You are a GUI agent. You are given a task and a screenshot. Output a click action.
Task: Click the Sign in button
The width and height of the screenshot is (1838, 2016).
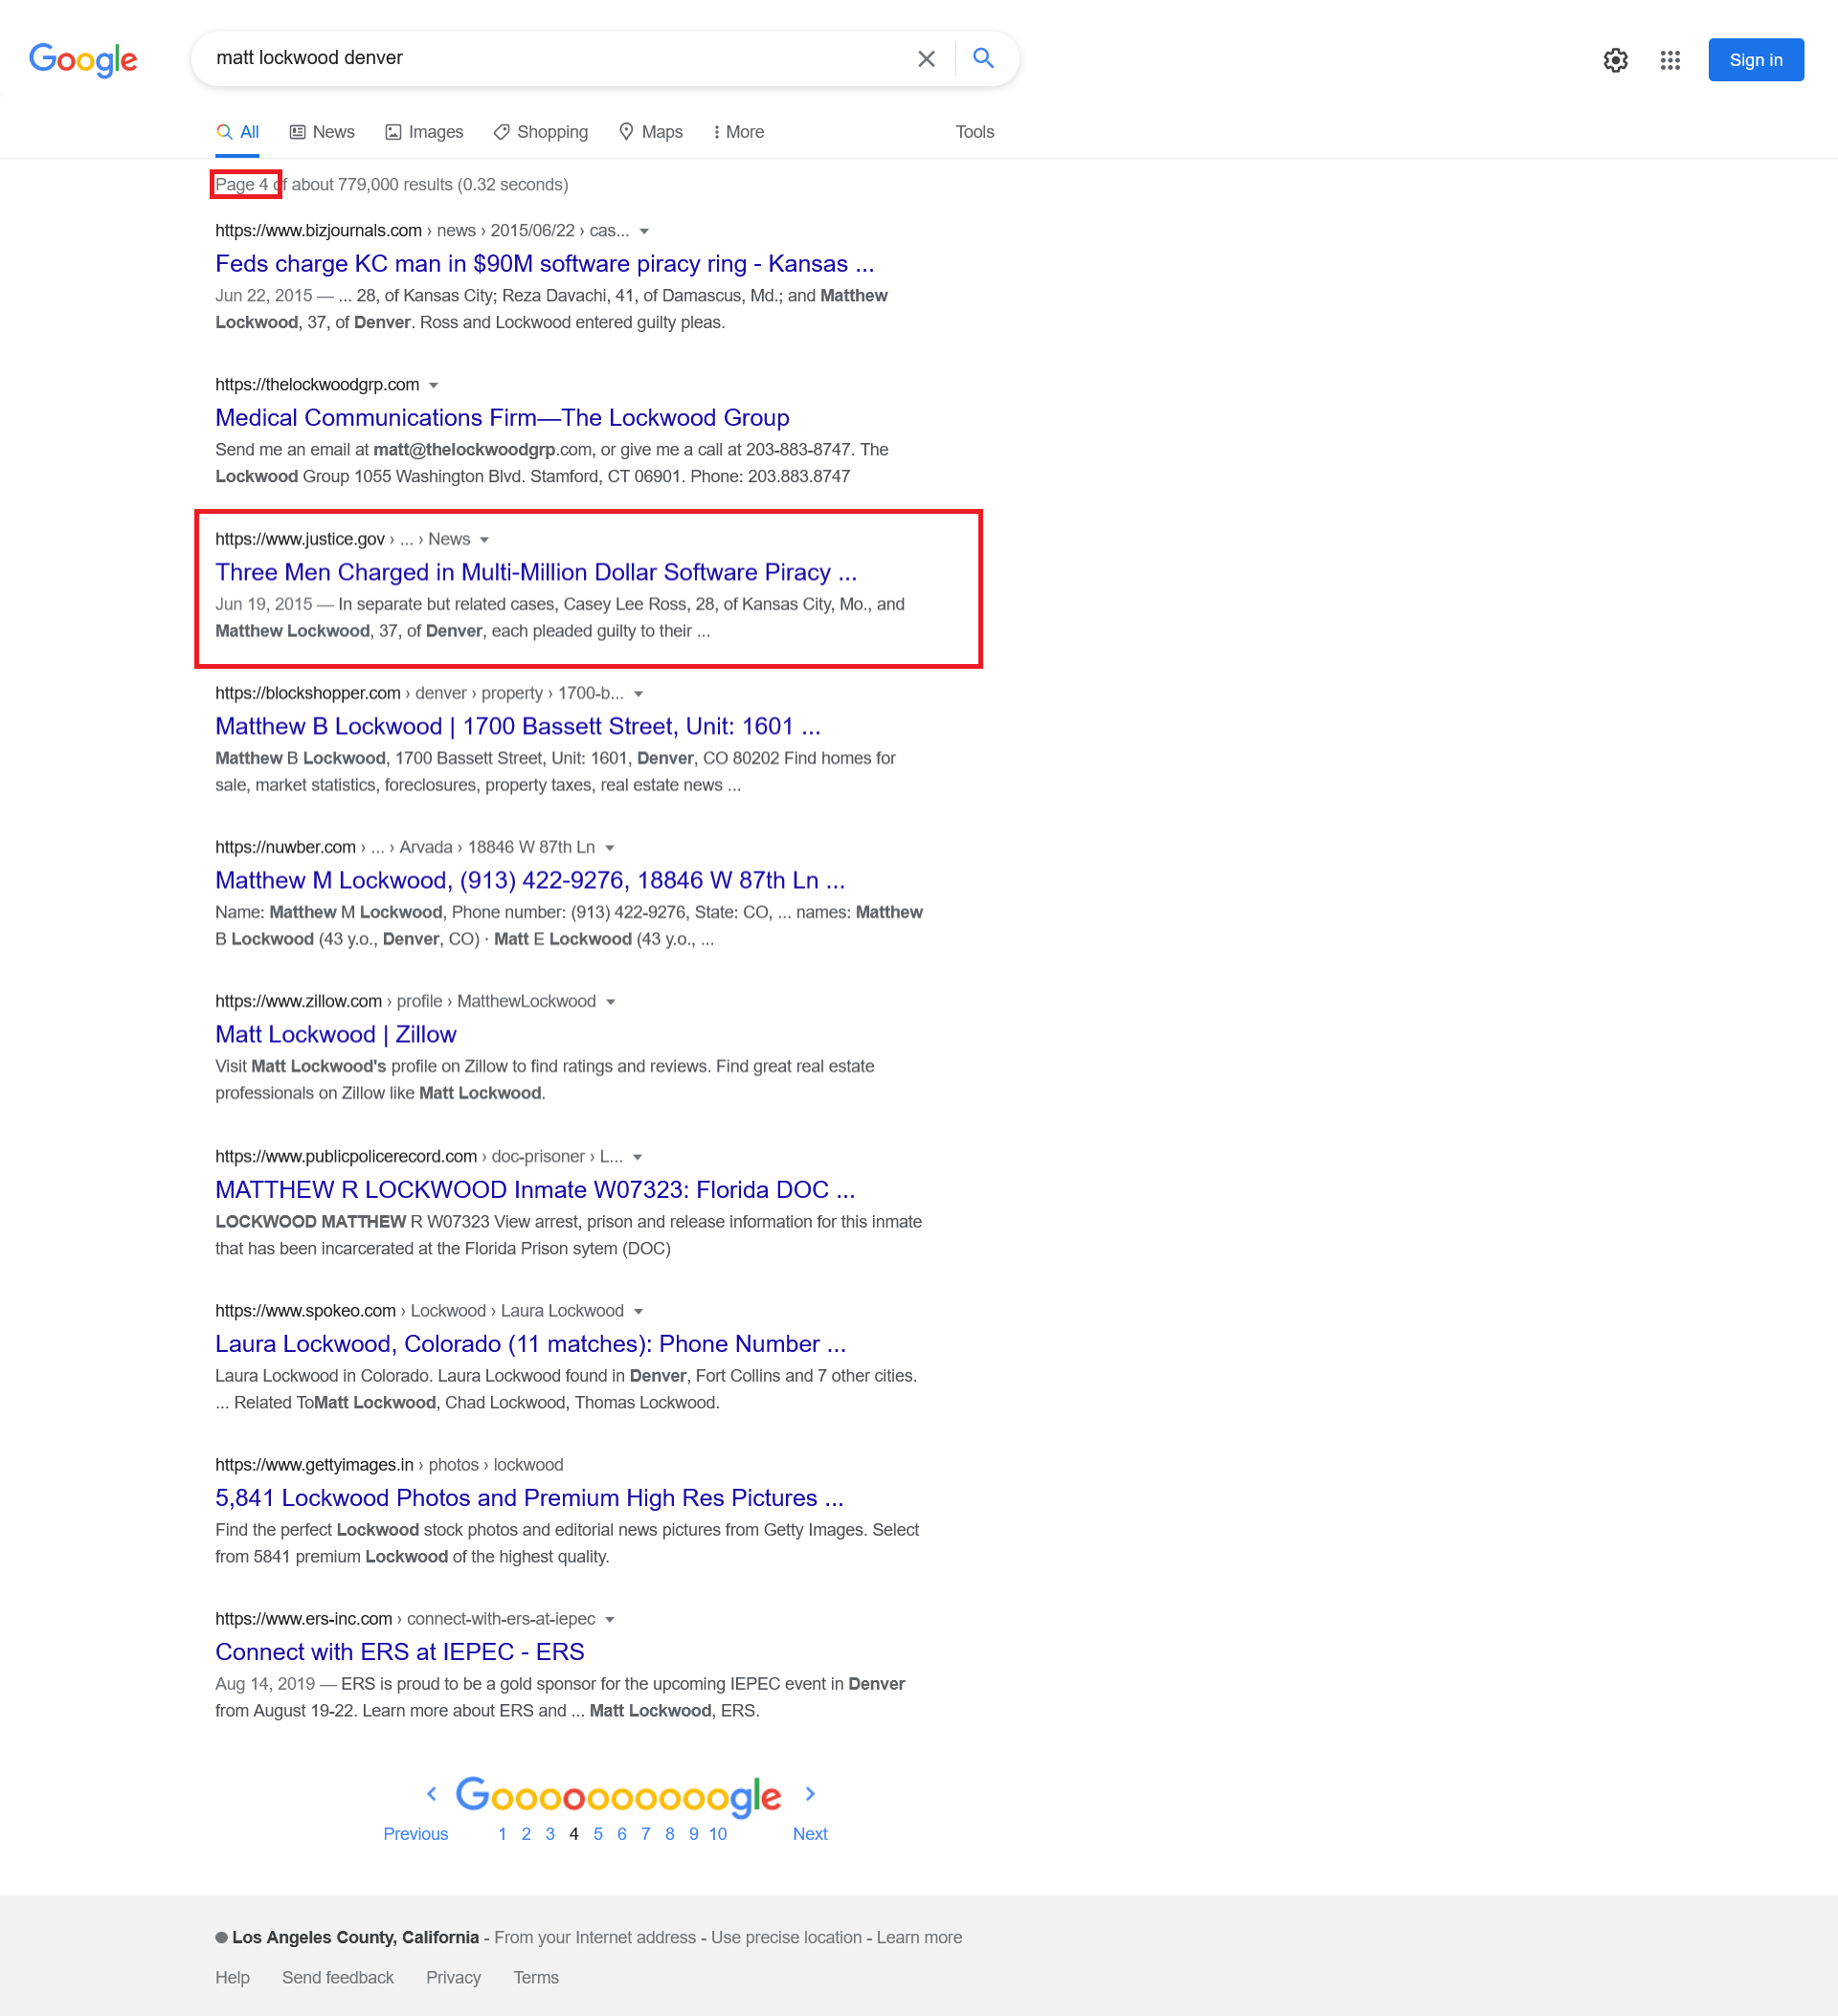1755,59
